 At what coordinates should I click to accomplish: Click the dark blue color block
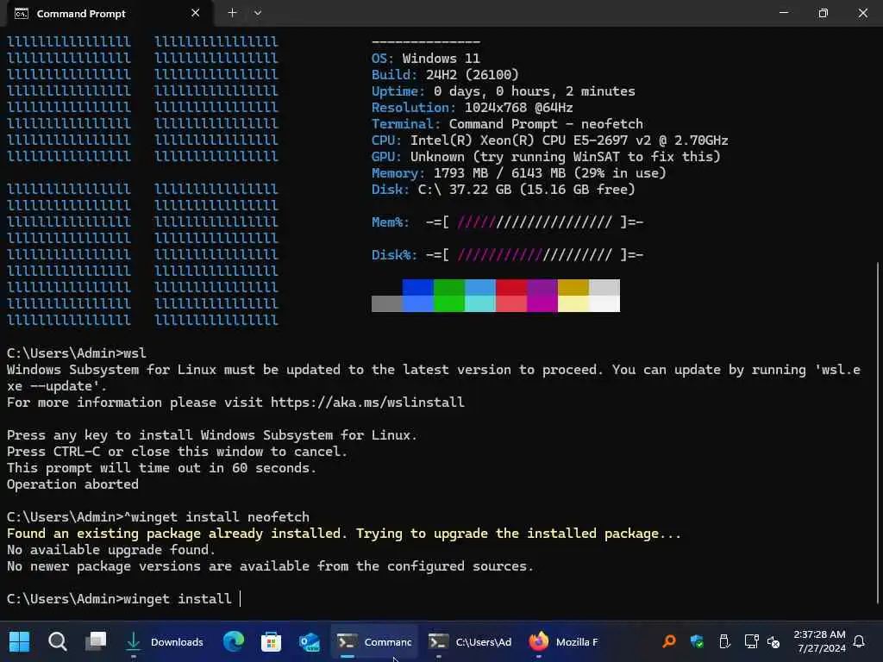point(418,287)
